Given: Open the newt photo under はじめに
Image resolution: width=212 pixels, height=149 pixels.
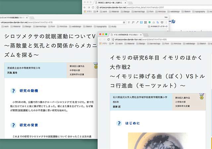Looking at the screenshot, I should (158, 141).
